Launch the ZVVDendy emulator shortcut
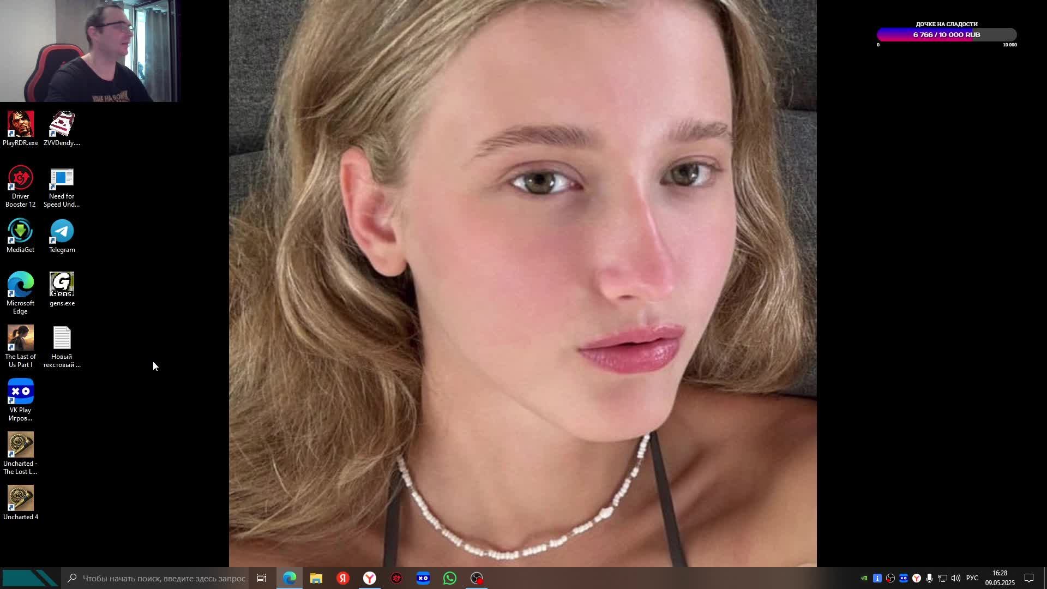This screenshot has height=589, width=1047. (62, 129)
